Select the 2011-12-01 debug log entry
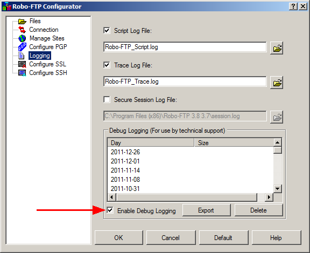Viewport: 310px width, 253px height. (x=125, y=161)
